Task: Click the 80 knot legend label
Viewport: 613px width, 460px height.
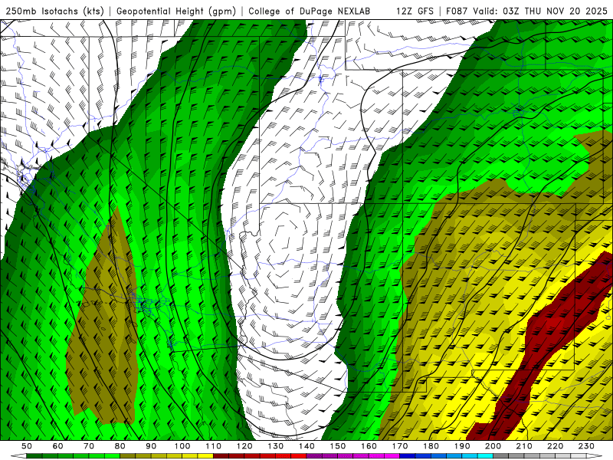Action: (x=120, y=446)
